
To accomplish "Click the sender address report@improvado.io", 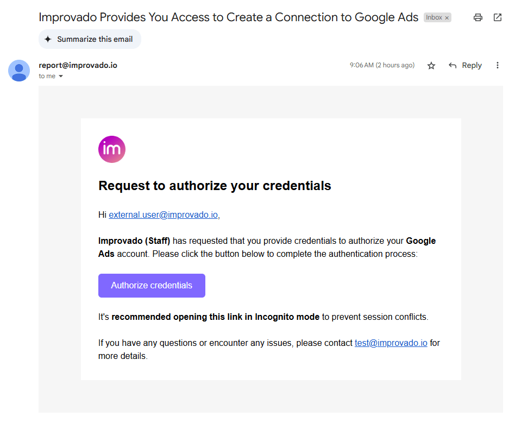I will [x=78, y=65].
